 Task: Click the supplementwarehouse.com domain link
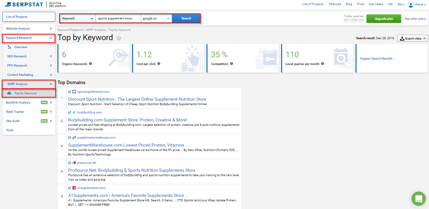point(96,138)
